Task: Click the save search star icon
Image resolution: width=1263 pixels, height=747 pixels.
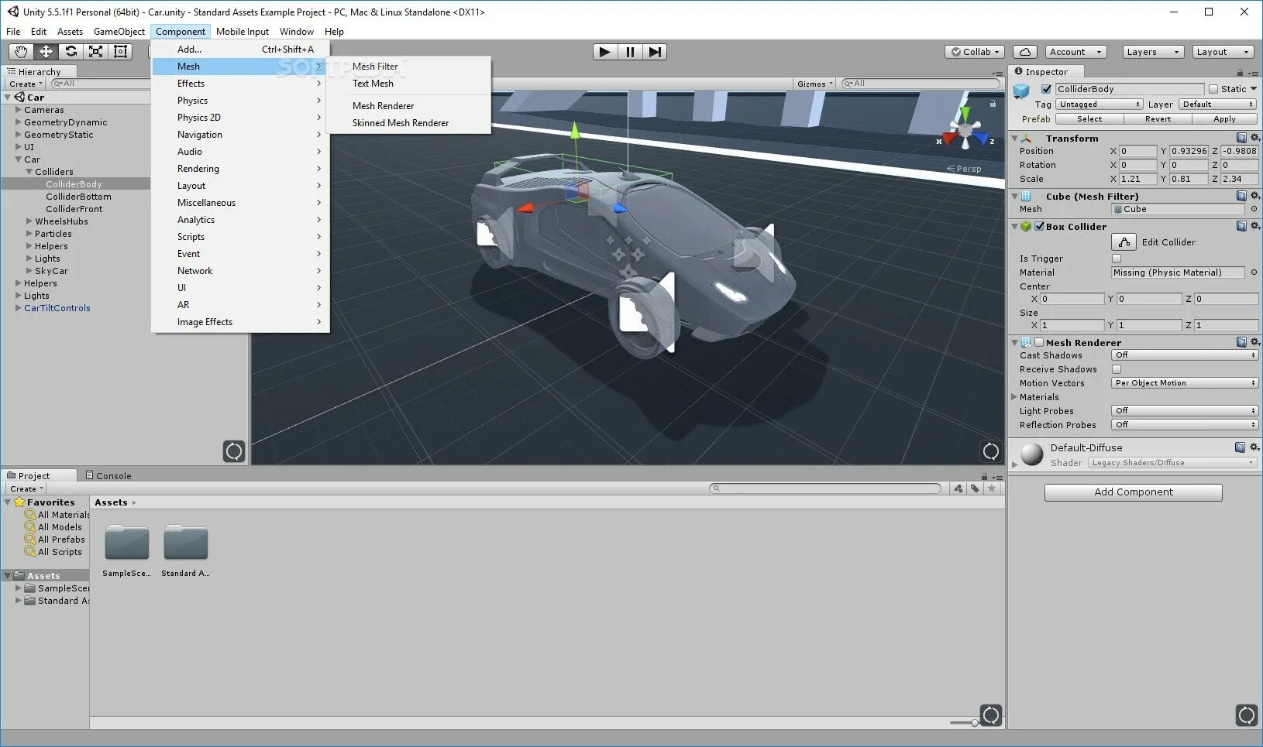Action: tap(992, 488)
